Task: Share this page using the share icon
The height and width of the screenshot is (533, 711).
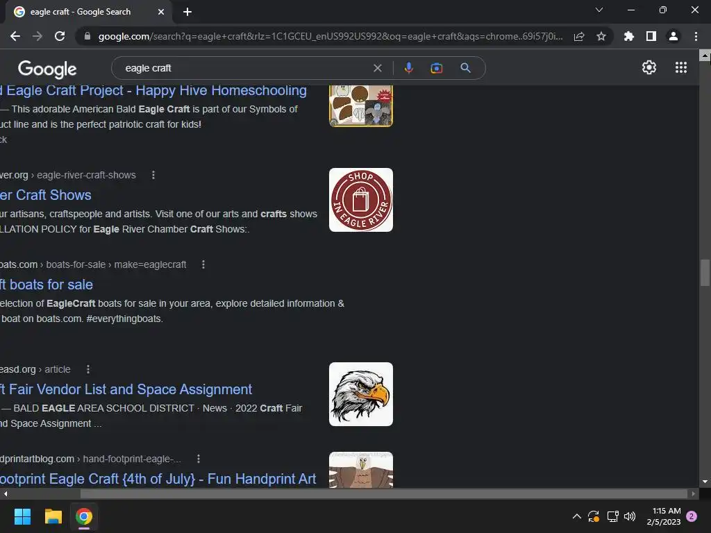Action: [x=579, y=36]
